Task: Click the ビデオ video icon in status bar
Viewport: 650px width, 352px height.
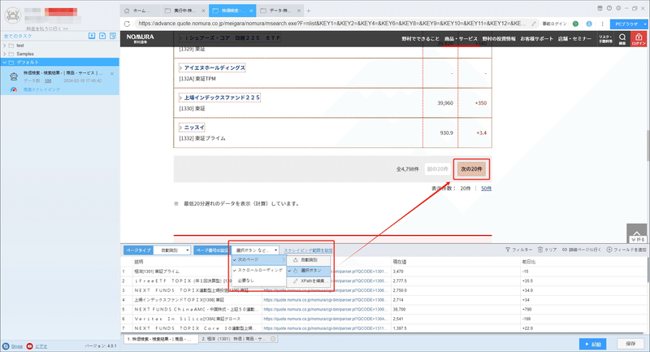Action: (x=29, y=346)
